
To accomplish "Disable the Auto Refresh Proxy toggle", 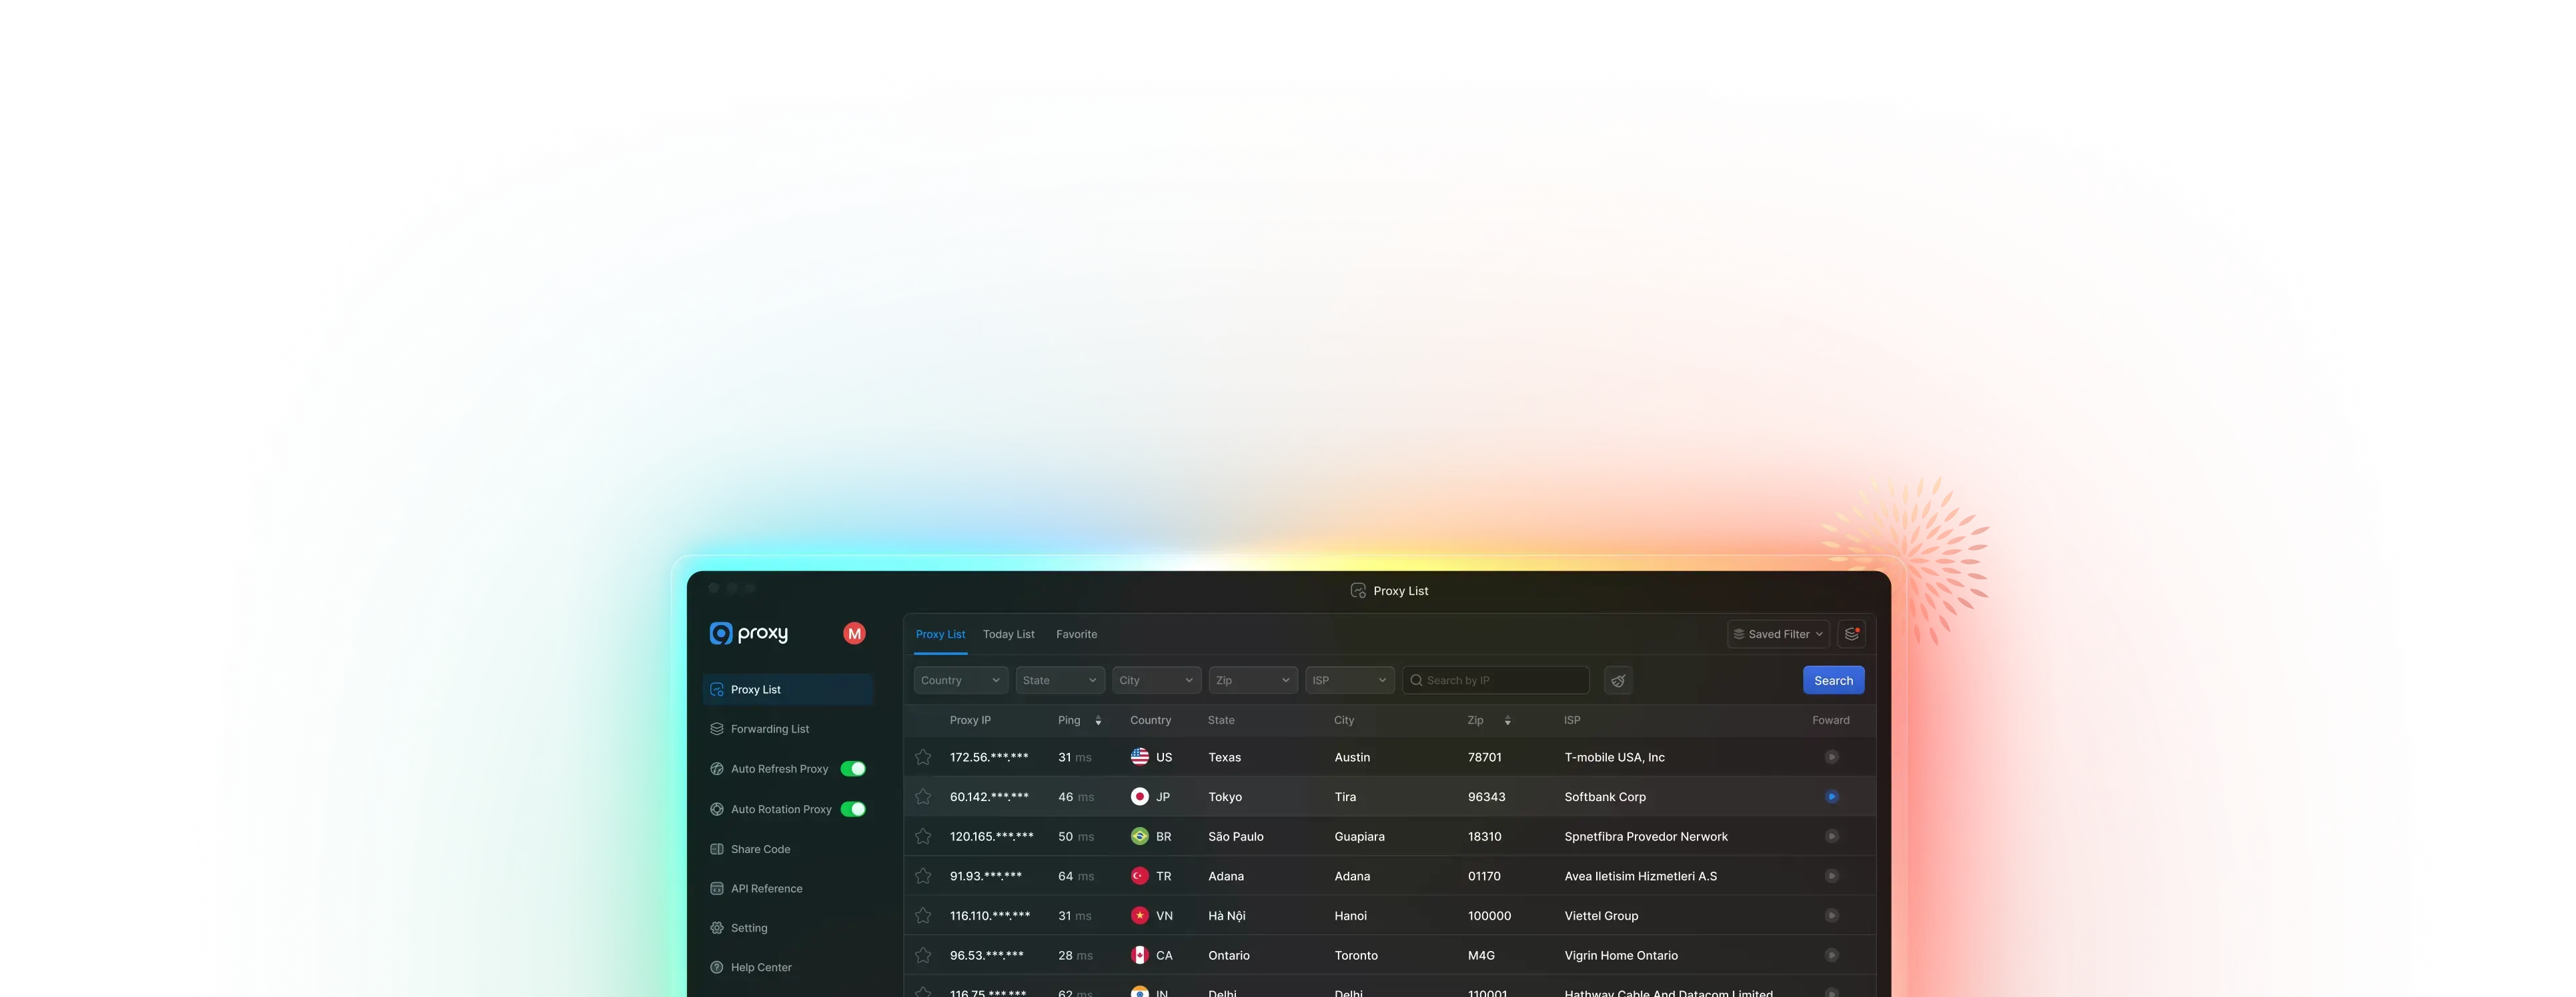I will coord(853,768).
